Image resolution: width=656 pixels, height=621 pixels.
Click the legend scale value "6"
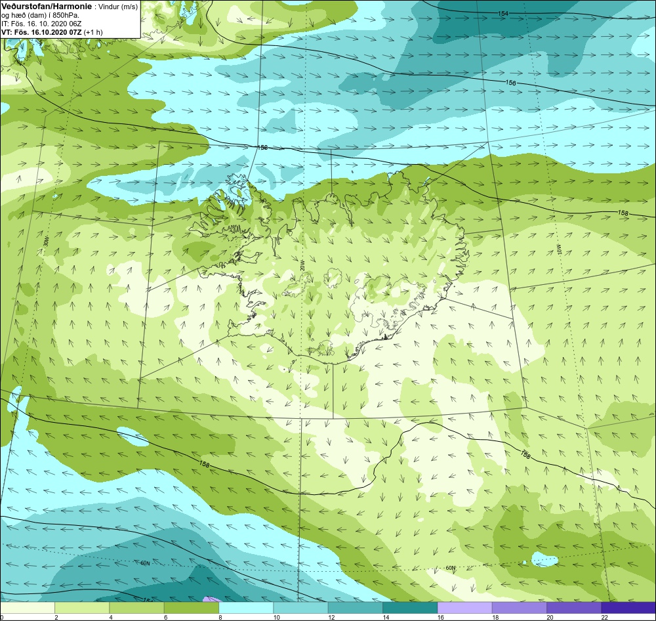click(x=166, y=617)
